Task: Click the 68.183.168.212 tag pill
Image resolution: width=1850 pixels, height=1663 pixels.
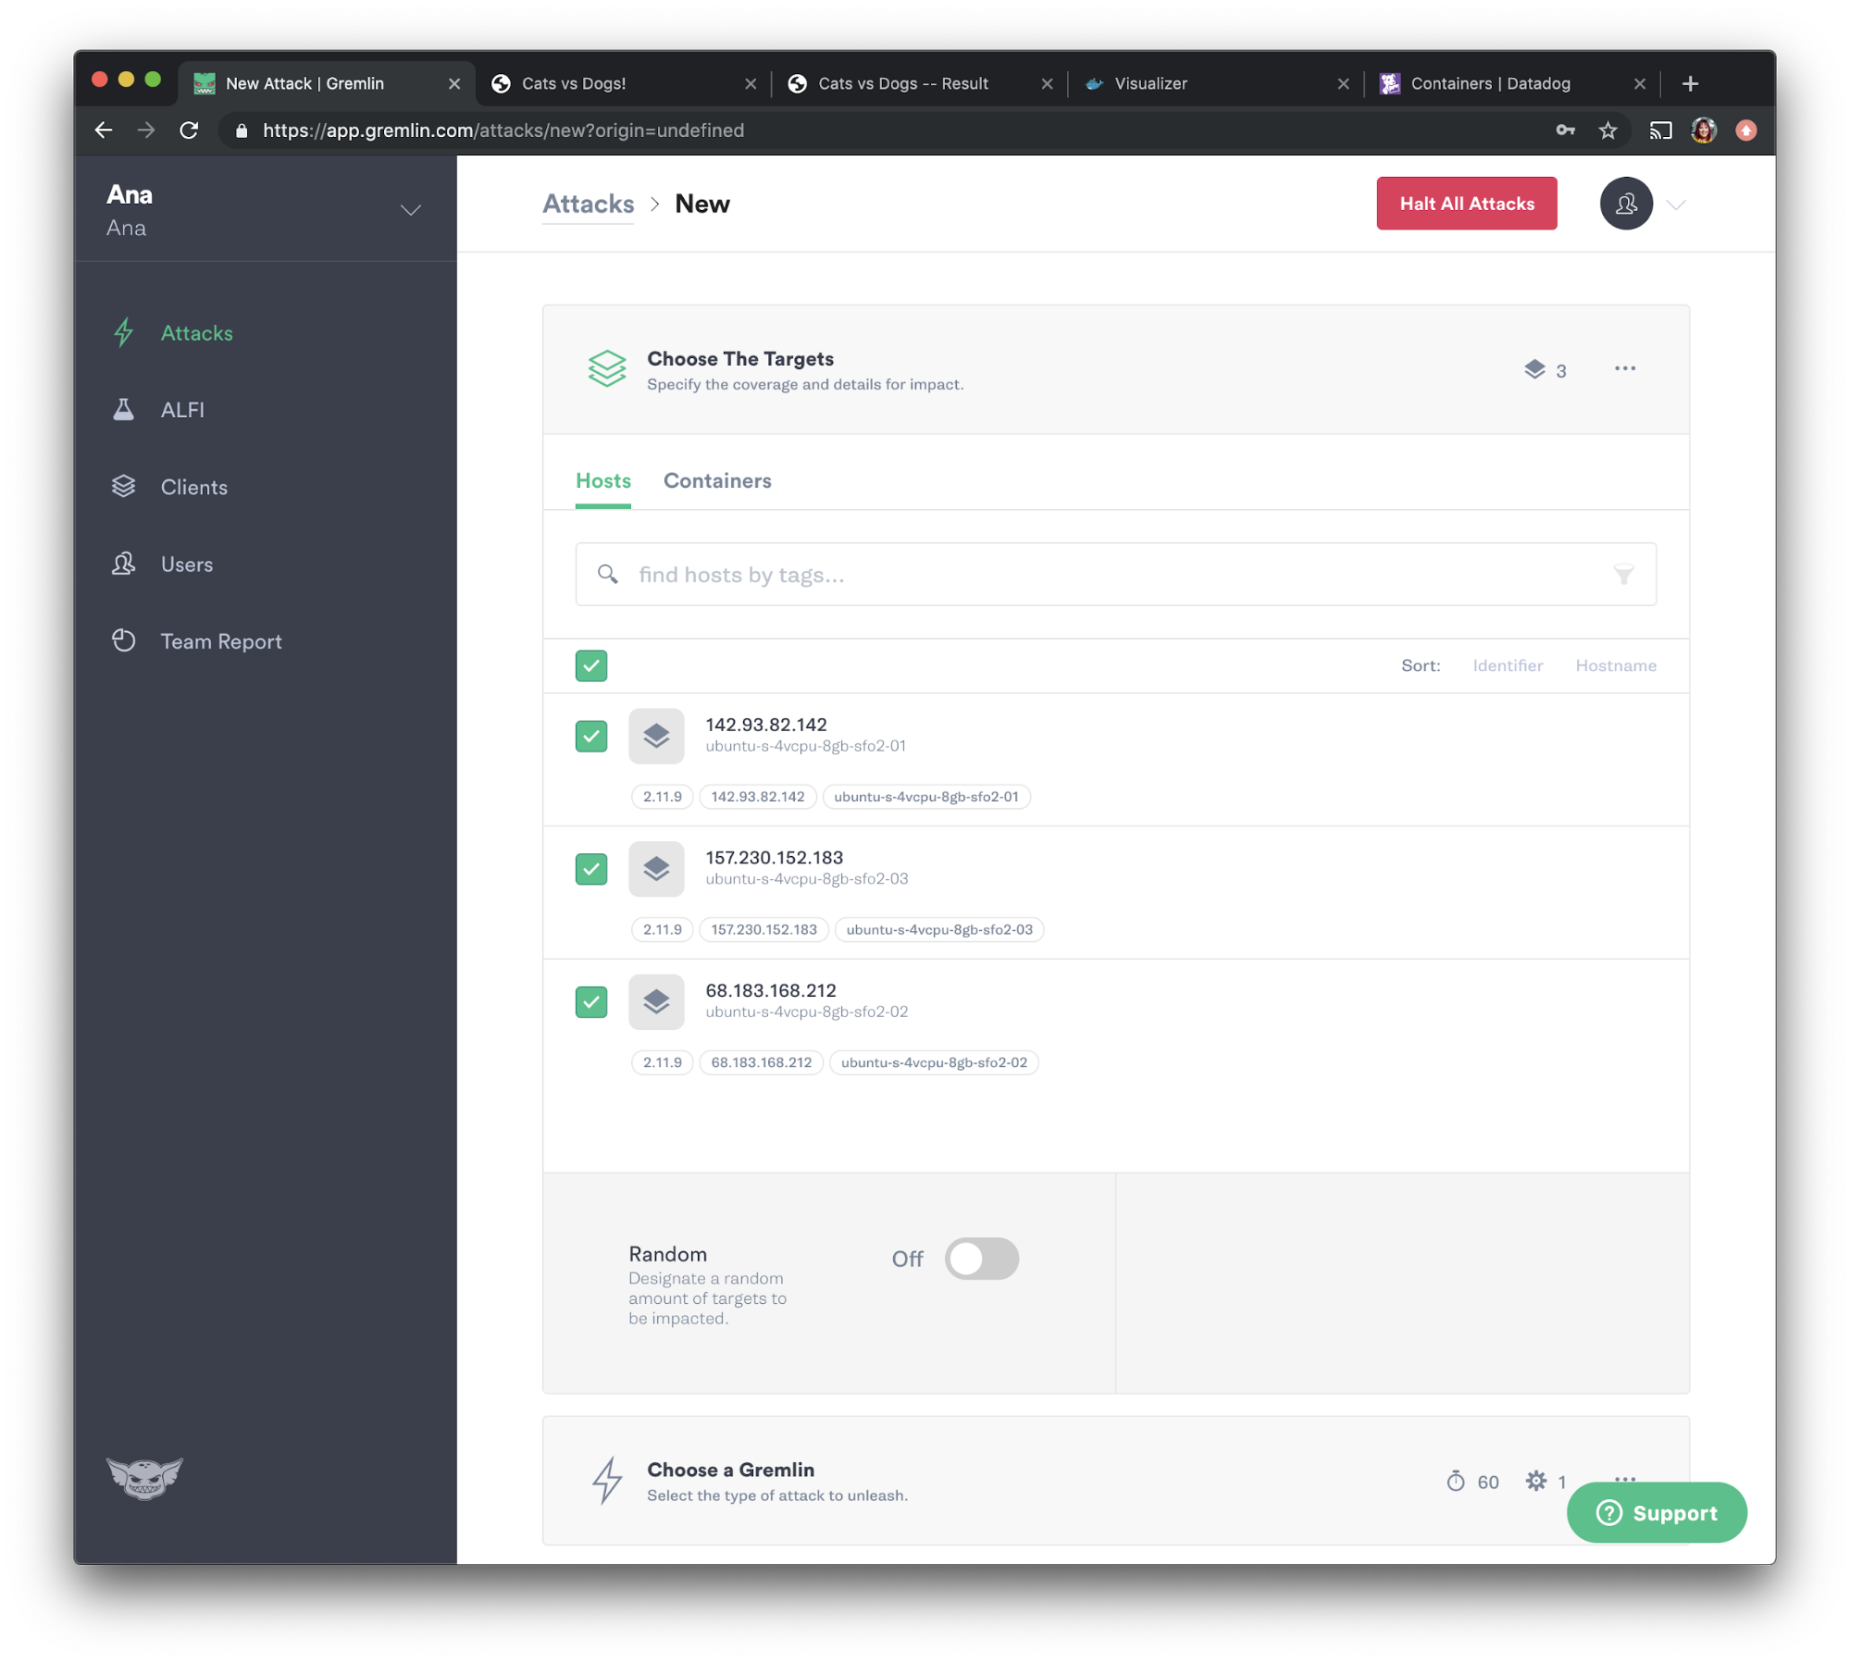Action: tap(761, 1062)
